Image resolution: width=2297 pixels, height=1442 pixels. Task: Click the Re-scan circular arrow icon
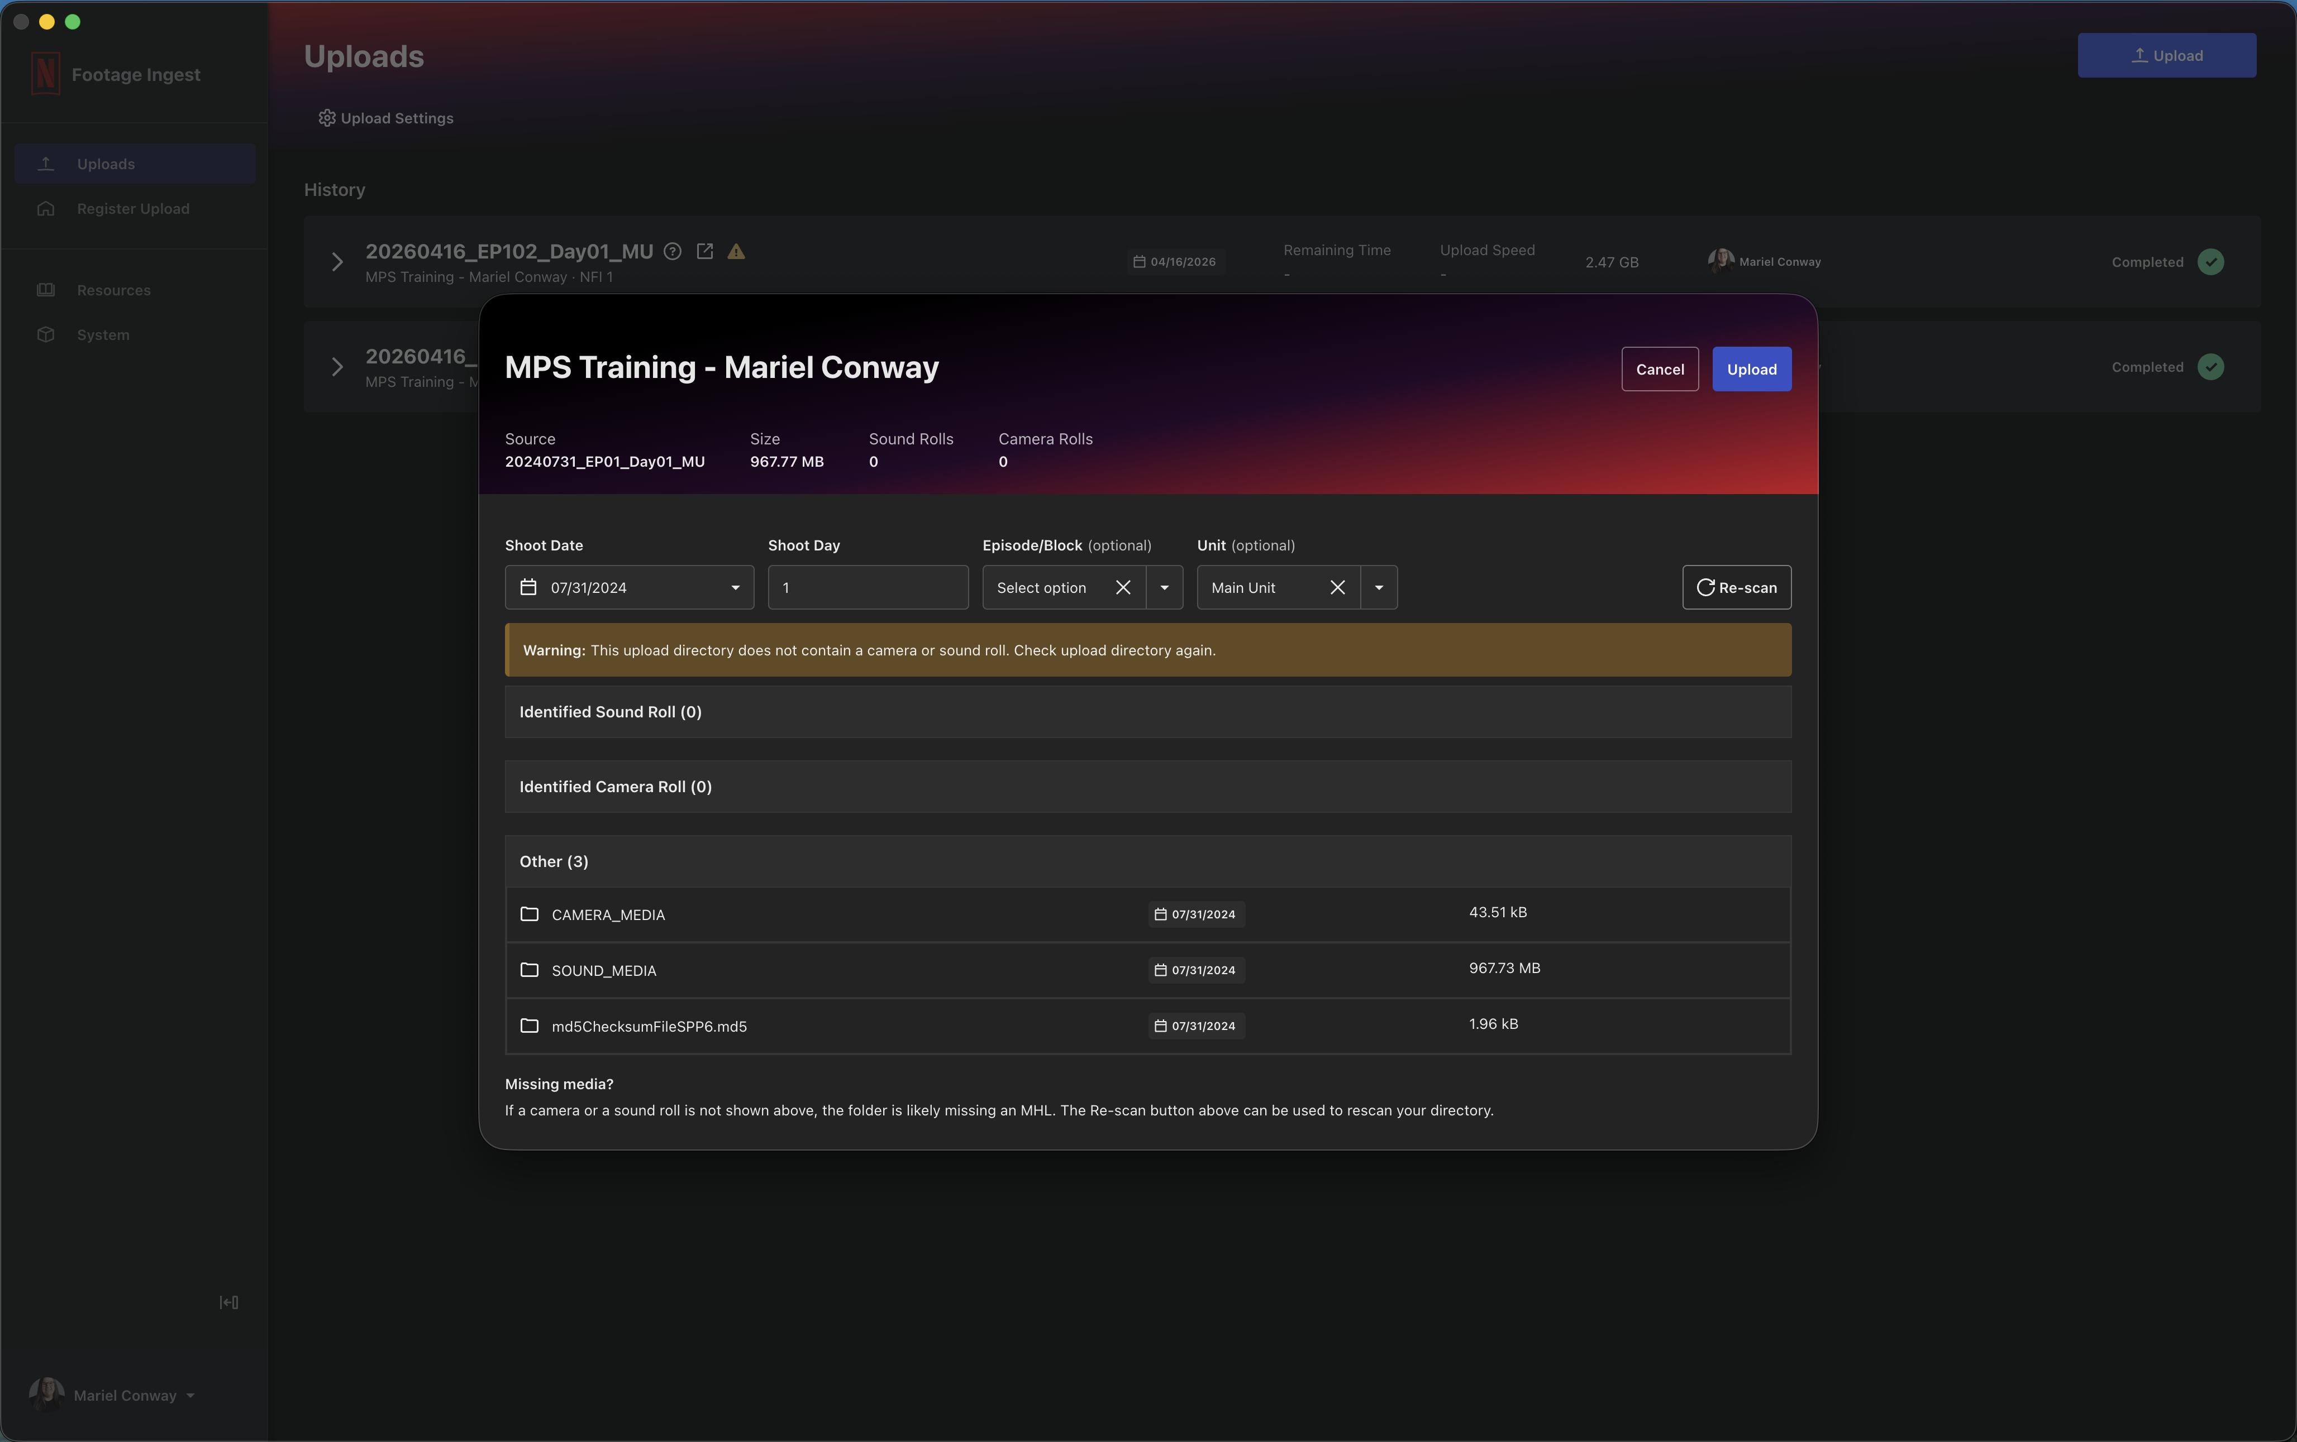pyautogui.click(x=1705, y=587)
